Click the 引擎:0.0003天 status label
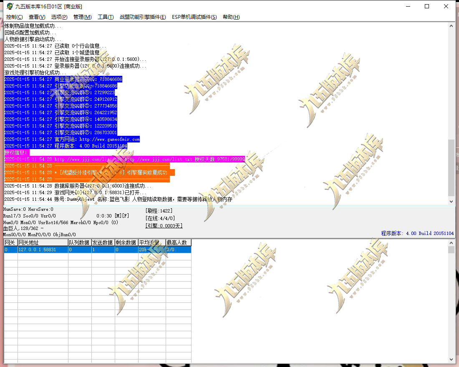 [164, 226]
